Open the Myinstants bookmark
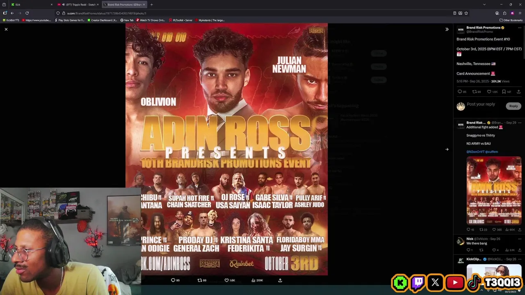Screen dimensions: 525x295 point(210,20)
